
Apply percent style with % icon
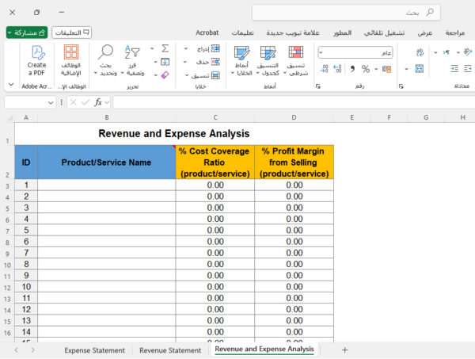(365, 69)
